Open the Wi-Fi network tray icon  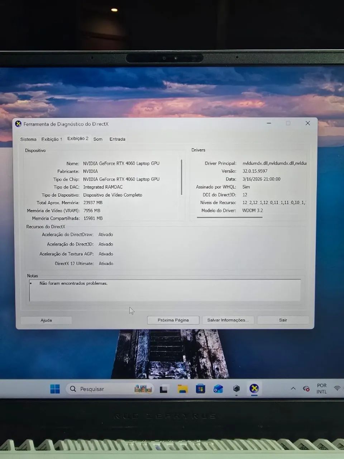(337, 388)
